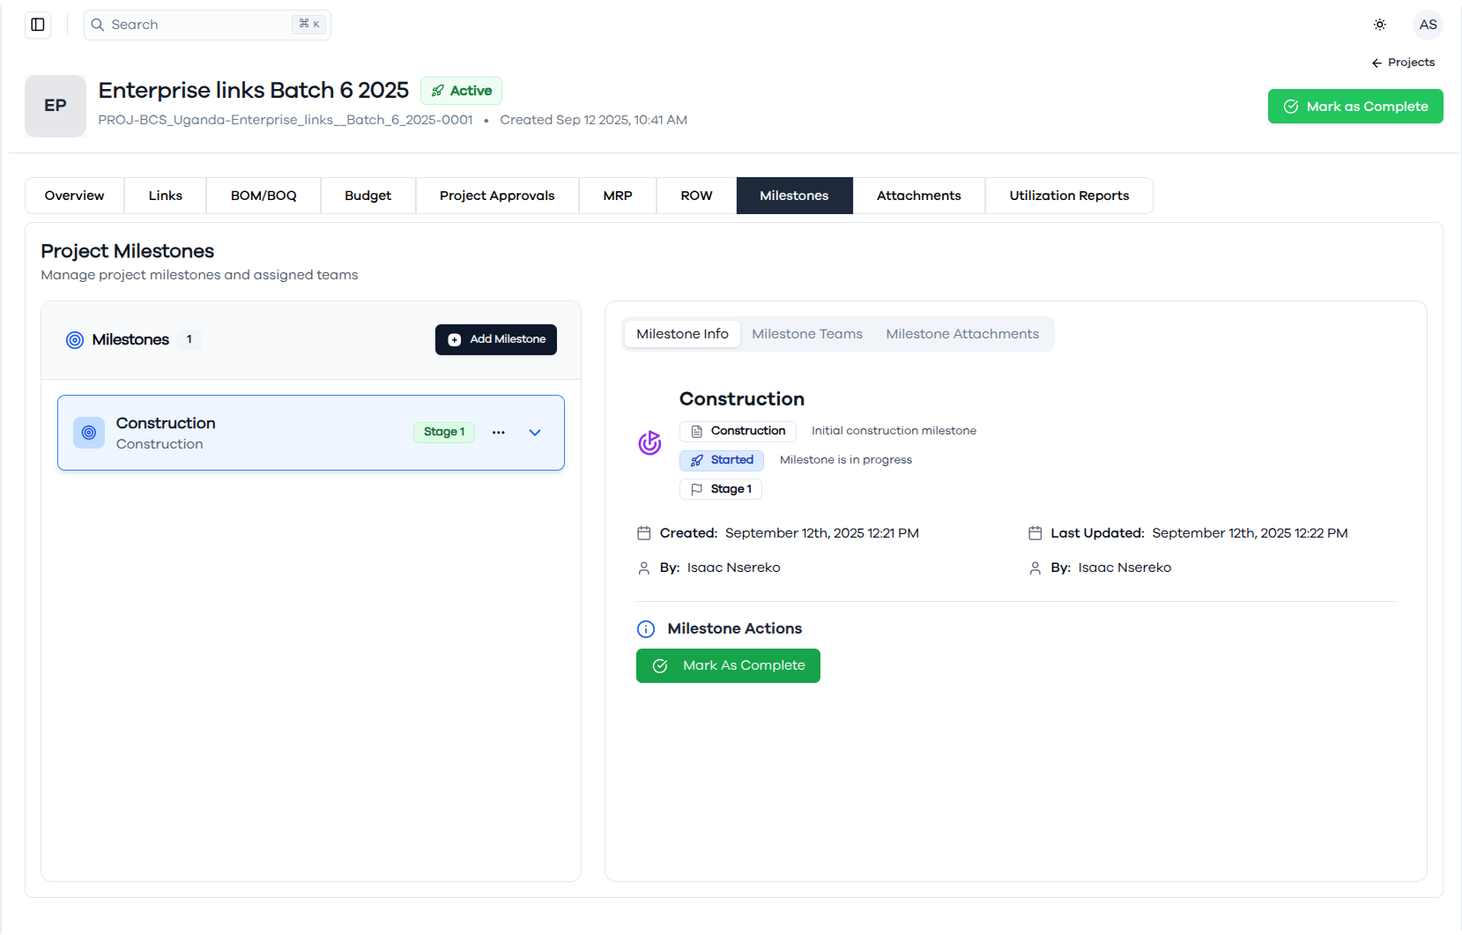Screen dimensions: 1462x935
Task: Select the Construction milestone card title
Action: tap(166, 423)
